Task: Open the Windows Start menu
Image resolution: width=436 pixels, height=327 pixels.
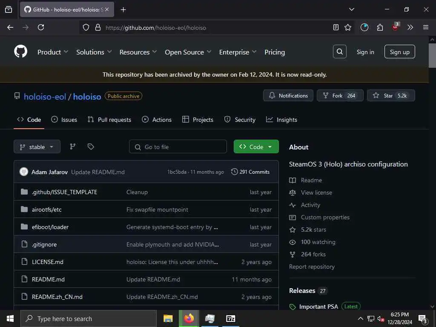Action: click(10, 318)
